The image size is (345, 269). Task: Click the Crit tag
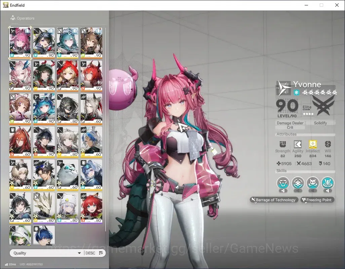tap(290, 127)
